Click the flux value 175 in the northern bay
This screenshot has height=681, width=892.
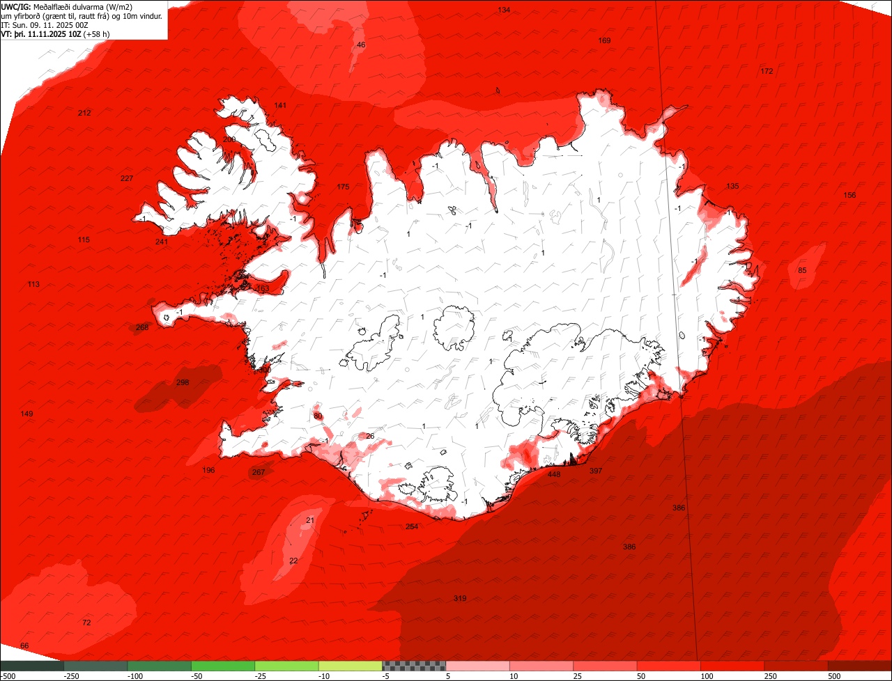343,187
